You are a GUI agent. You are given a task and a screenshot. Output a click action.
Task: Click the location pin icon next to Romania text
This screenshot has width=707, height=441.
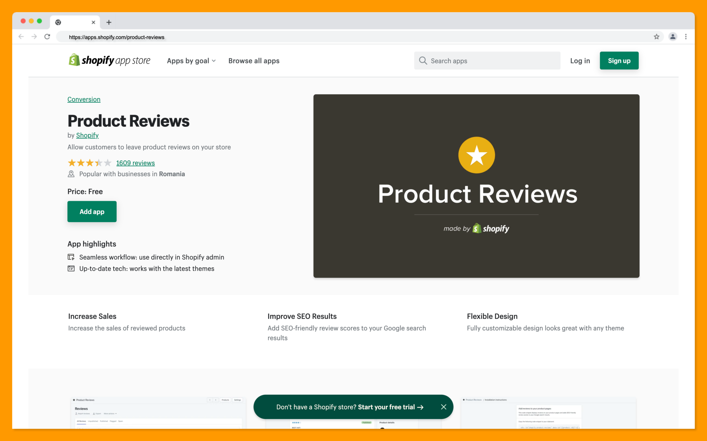[71, 174]
